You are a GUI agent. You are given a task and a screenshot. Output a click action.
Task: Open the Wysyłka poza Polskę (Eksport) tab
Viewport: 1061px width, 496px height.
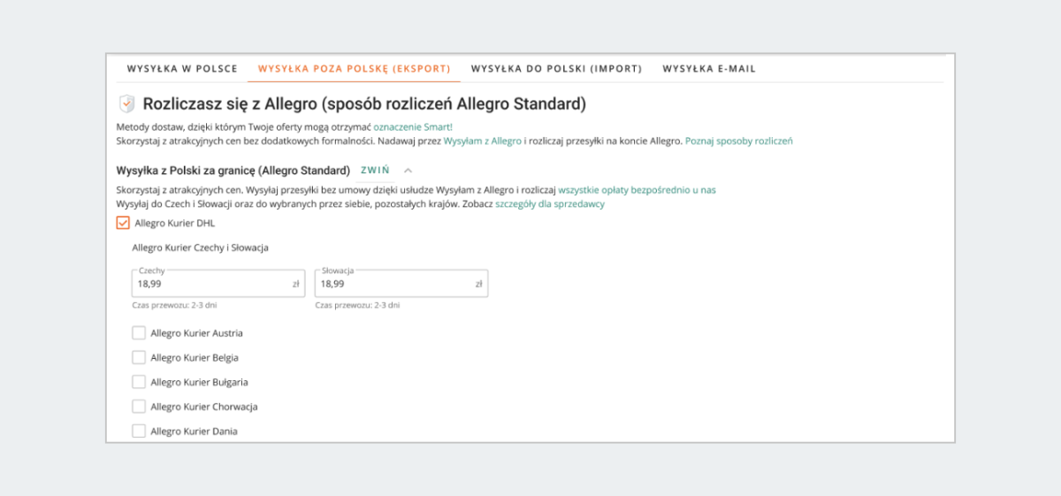354,69
